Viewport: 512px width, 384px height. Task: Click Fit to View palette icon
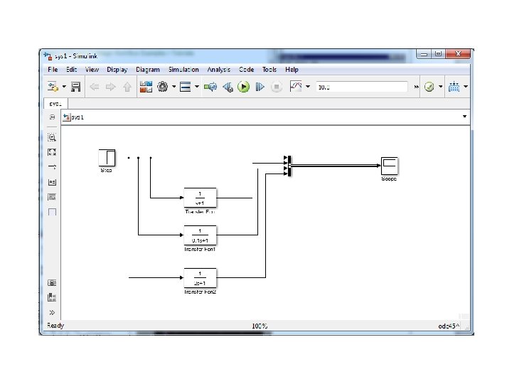pos(52,152)
